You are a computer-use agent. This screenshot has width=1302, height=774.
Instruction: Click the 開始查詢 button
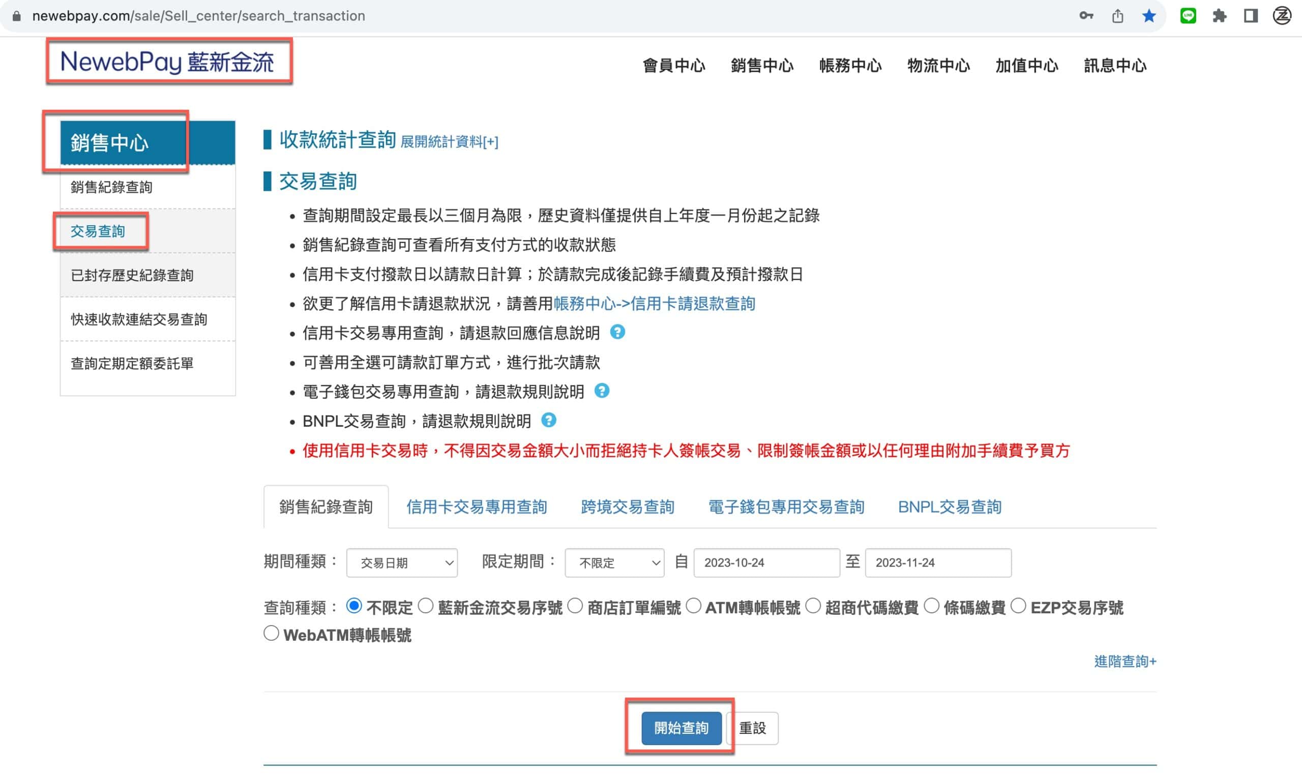pyautogui.click(x=681, y=728)
